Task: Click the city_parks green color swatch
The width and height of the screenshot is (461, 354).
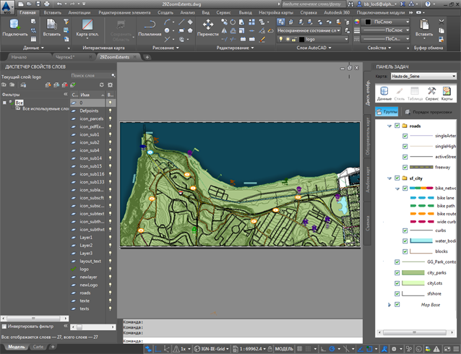Action: click(414, 272)
